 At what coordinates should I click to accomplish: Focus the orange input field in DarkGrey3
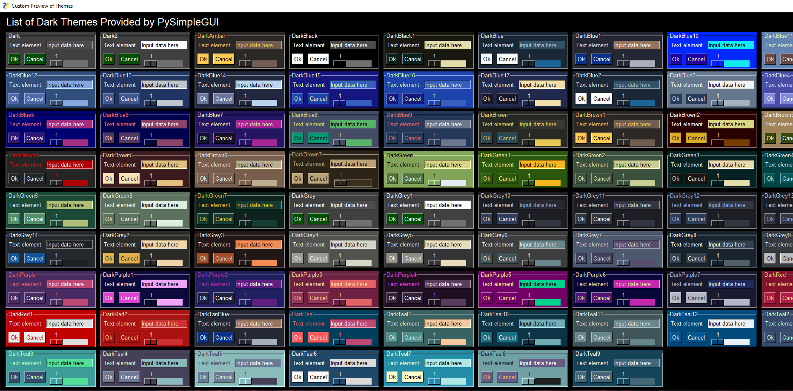click(258, 245)
